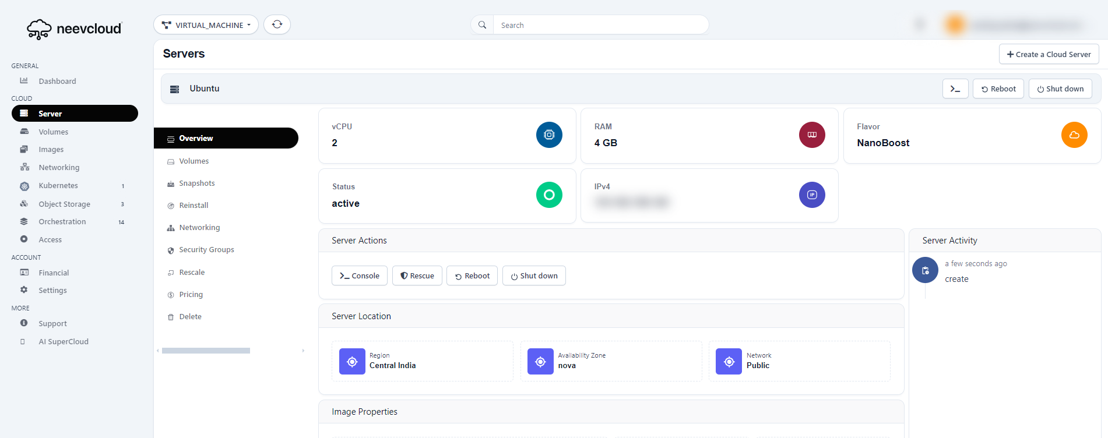Screen dimensions: 1108x438
Task: Click the green active status icon
Action: 548,195
